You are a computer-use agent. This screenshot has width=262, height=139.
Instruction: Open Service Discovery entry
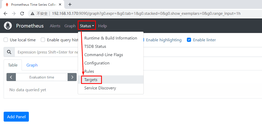pos(111,88)
